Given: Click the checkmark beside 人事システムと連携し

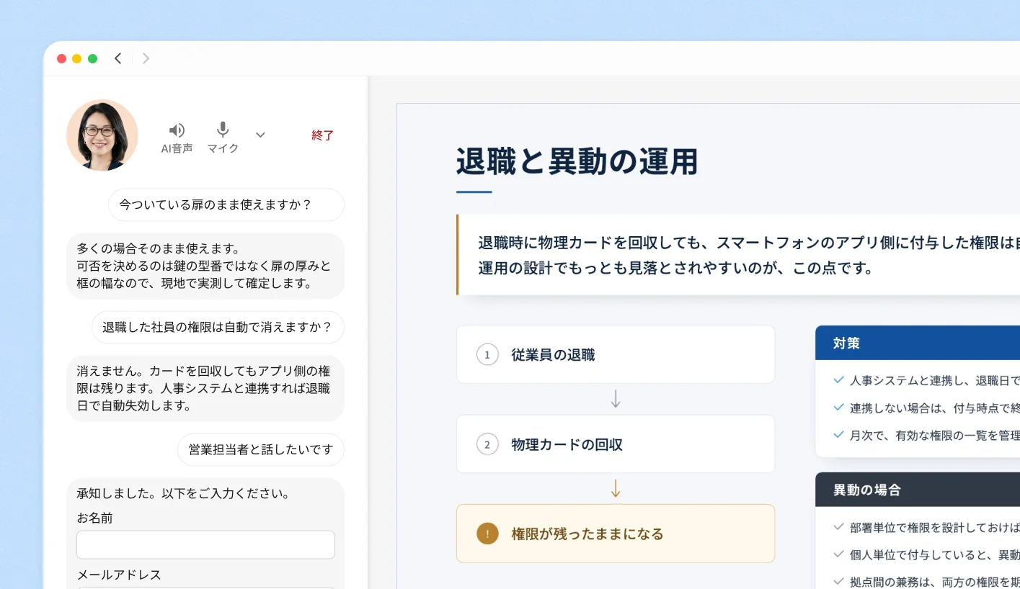Looking at the screenshot, I should tap(838, 379).
